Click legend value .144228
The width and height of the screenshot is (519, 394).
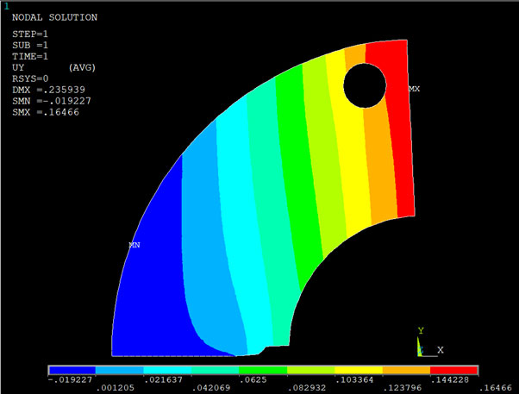click(x=450, y=379)
